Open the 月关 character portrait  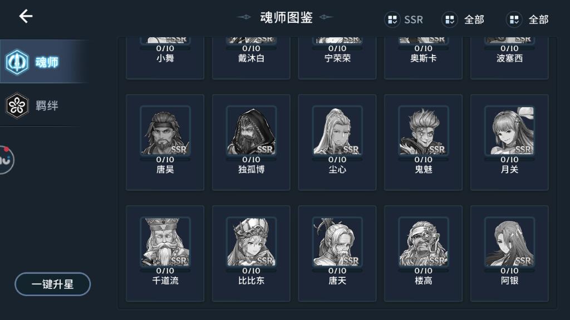coord(510,131)
